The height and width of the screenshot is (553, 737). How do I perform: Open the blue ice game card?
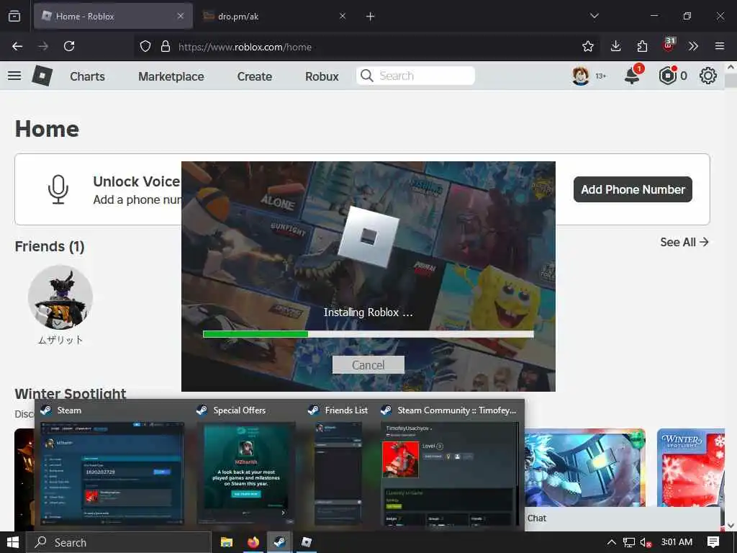[584, 467]
